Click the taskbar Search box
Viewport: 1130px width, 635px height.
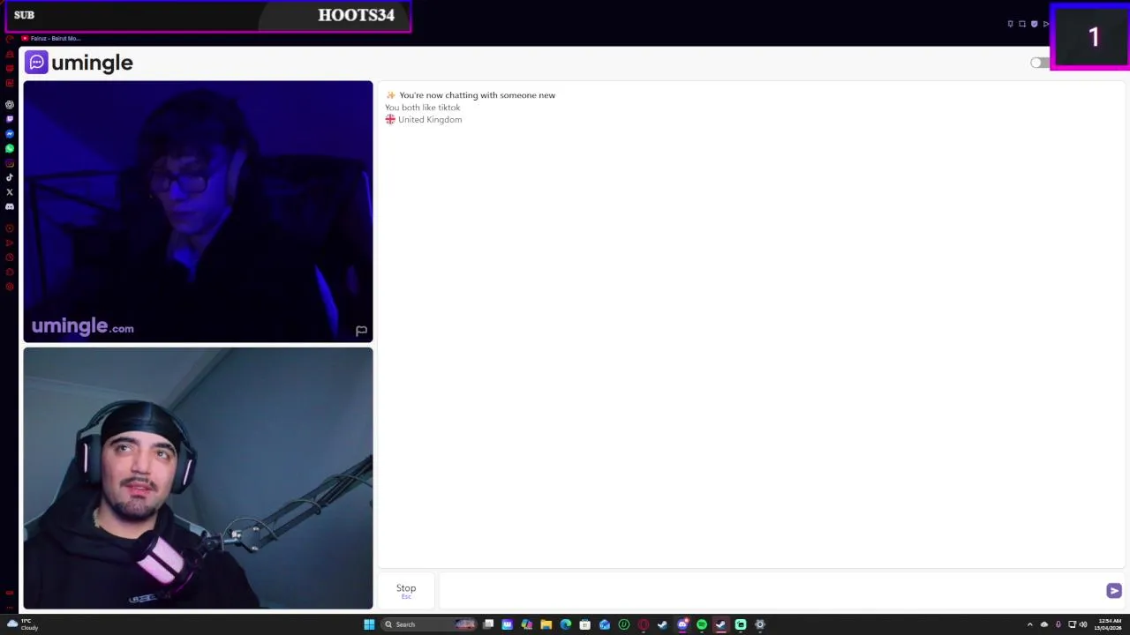click(429, 624)
